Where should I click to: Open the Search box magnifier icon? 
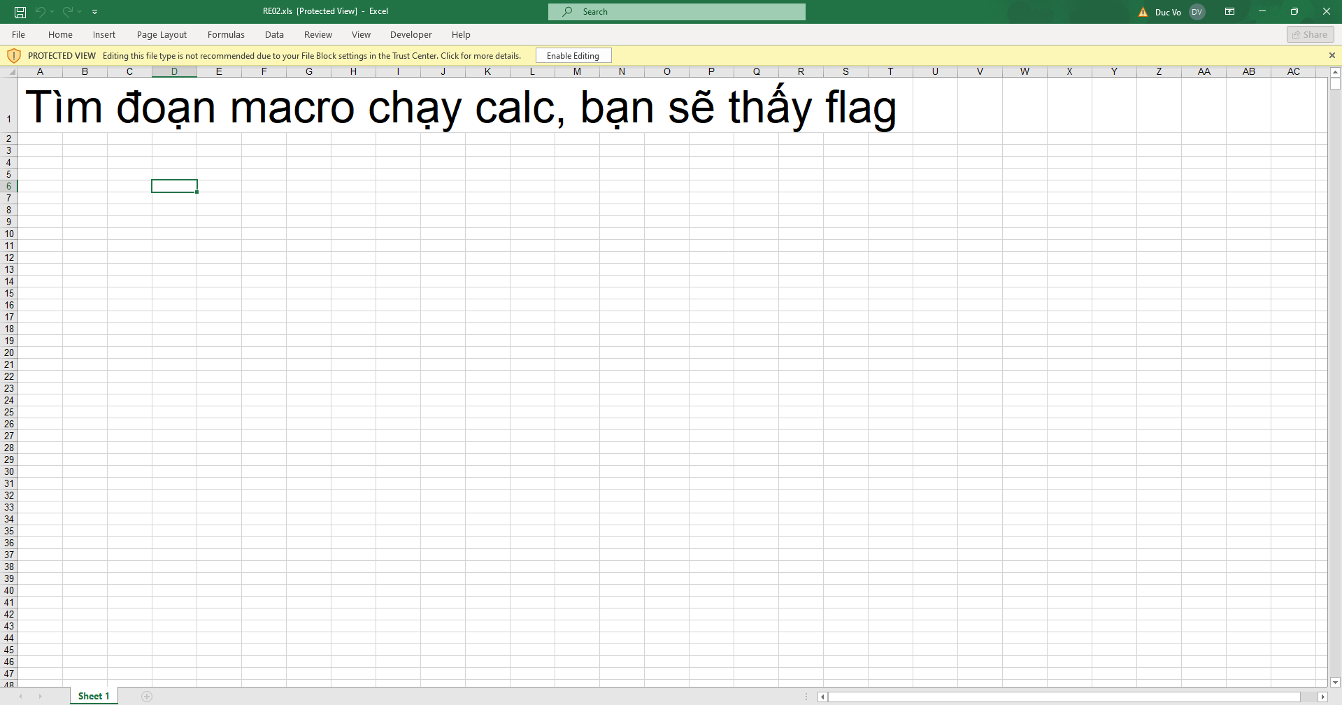[x=568, y=11]
